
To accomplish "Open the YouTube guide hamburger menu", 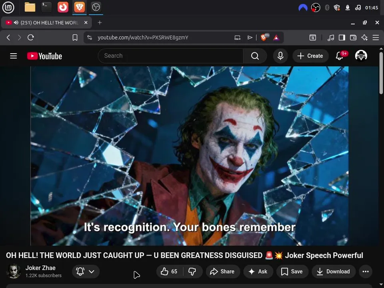I will pos(14,56).
